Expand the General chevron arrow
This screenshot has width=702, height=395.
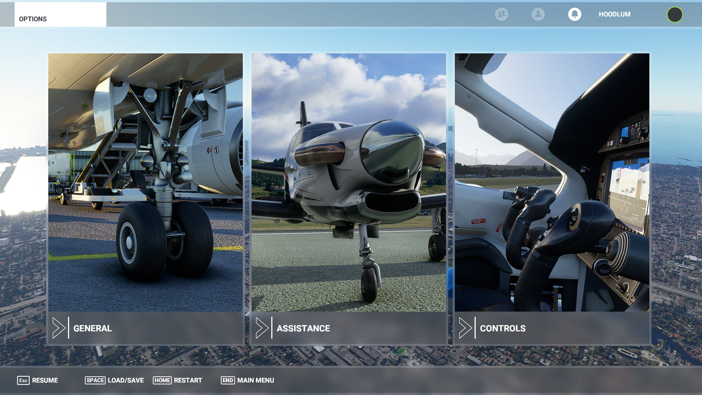58,328
